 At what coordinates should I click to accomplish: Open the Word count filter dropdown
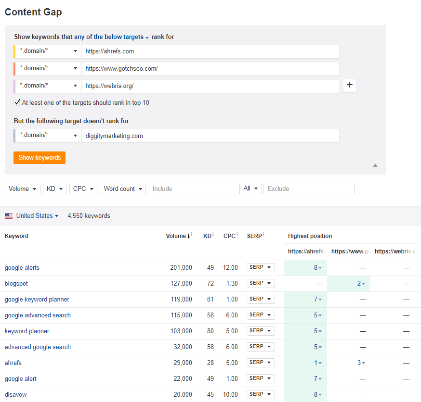(123, 189)
